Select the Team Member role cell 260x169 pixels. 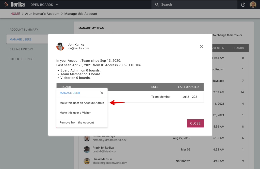coord(161,97)
